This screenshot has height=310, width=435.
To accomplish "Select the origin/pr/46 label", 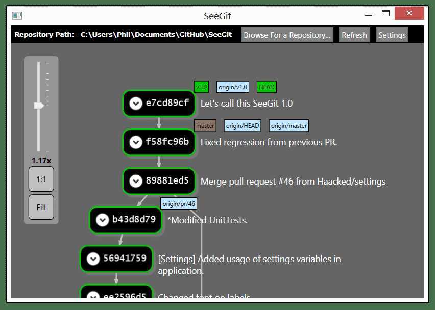I will (x=179, y=203).
